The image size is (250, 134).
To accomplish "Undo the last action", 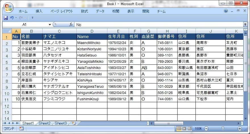I will tap(12, 18).
